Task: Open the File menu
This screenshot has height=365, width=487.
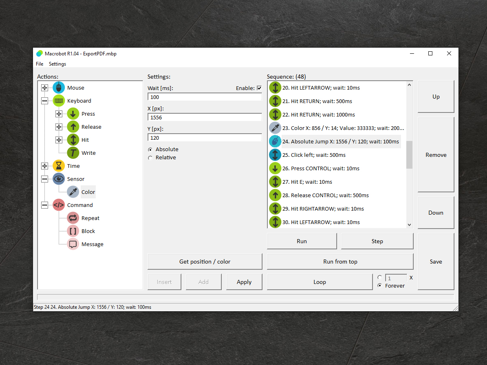Action: [x=40, y=64]
